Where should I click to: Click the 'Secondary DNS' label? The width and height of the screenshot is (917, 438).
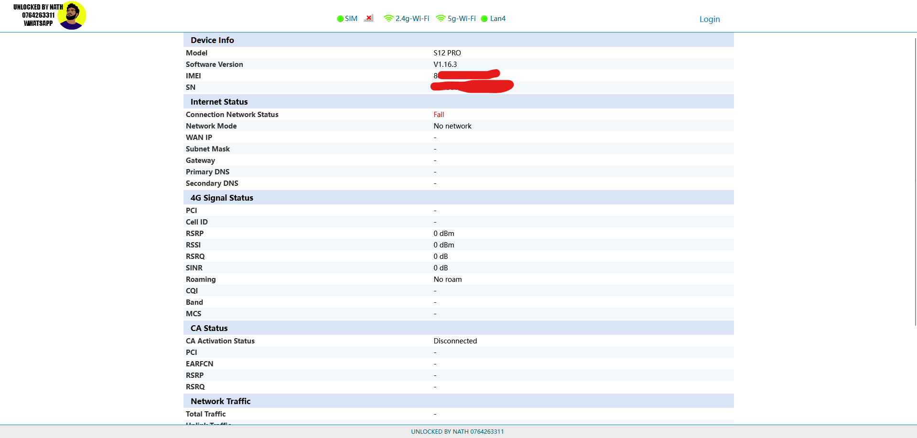coord(212,183)
